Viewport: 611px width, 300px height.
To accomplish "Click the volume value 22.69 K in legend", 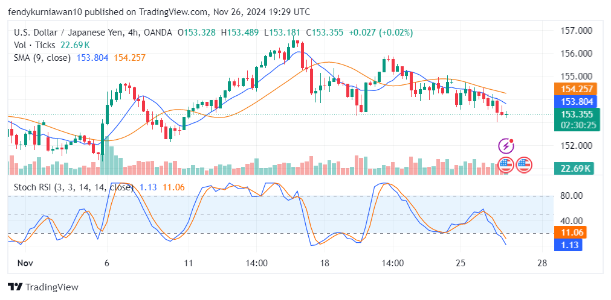I will coord(75,45).
